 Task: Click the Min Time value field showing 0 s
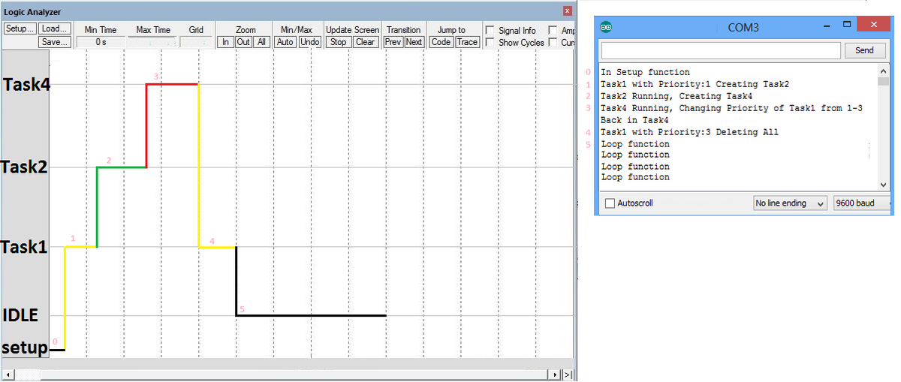(100, 42)
